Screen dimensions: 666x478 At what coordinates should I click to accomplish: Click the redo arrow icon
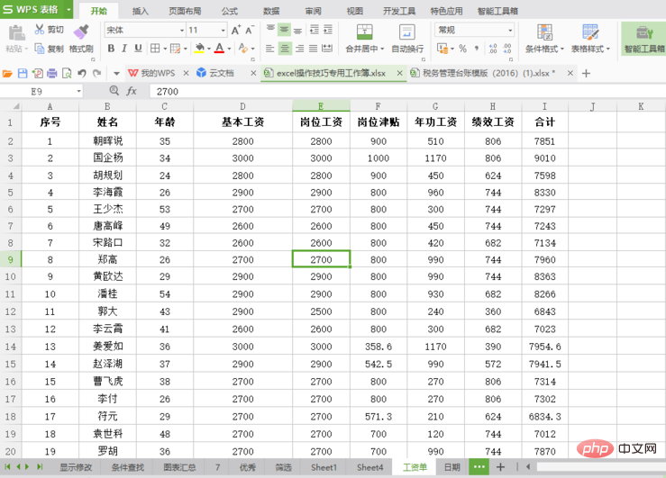[97, 74]
